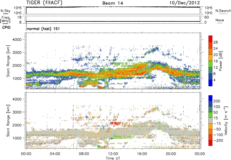Click the red bottom segment of Velocity colorbar
Screen dimensions: 231x160
click(210, 143)
